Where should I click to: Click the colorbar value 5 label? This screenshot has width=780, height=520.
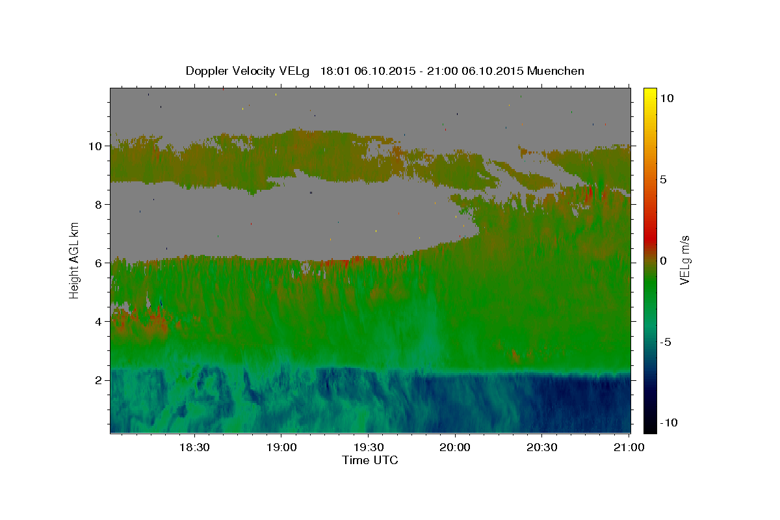(x=663, y=179)
